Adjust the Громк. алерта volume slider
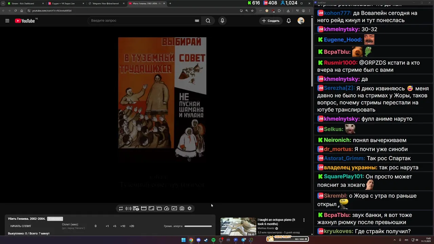Image resolution: width=434 pixels, height=244 pixels. (198, 226)
